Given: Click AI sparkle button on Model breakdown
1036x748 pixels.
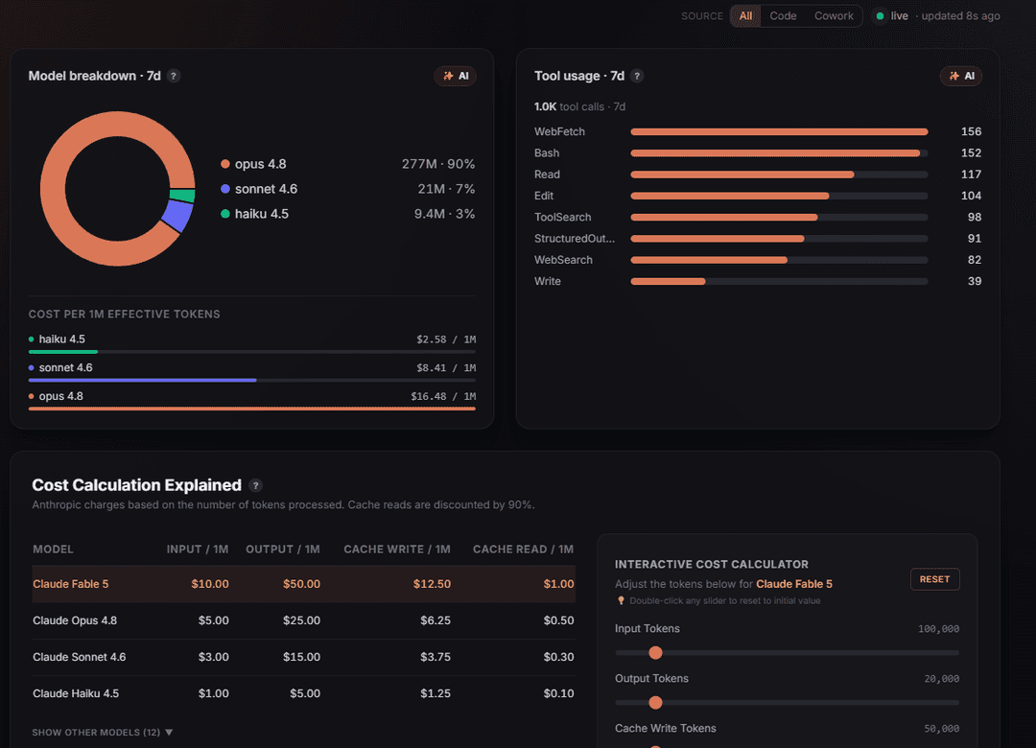Looking at the screenshot, I should (456, 76).
